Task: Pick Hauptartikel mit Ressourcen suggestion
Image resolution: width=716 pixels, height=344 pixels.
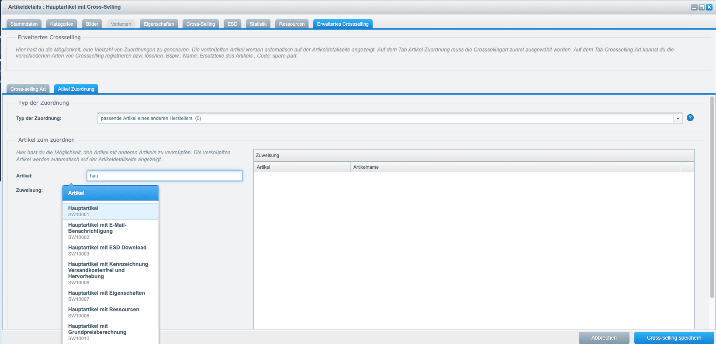Action: (111, 313)
